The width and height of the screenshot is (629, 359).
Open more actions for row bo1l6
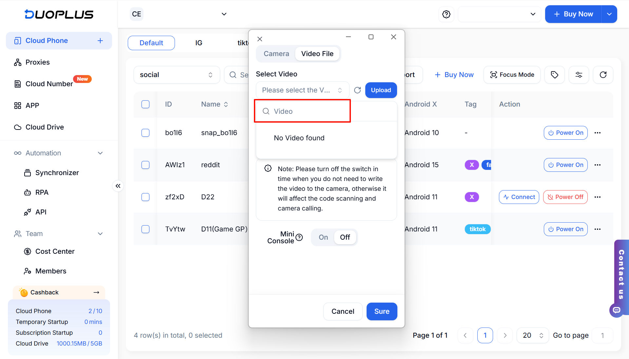pyautogui.click(x=598, y=133)
